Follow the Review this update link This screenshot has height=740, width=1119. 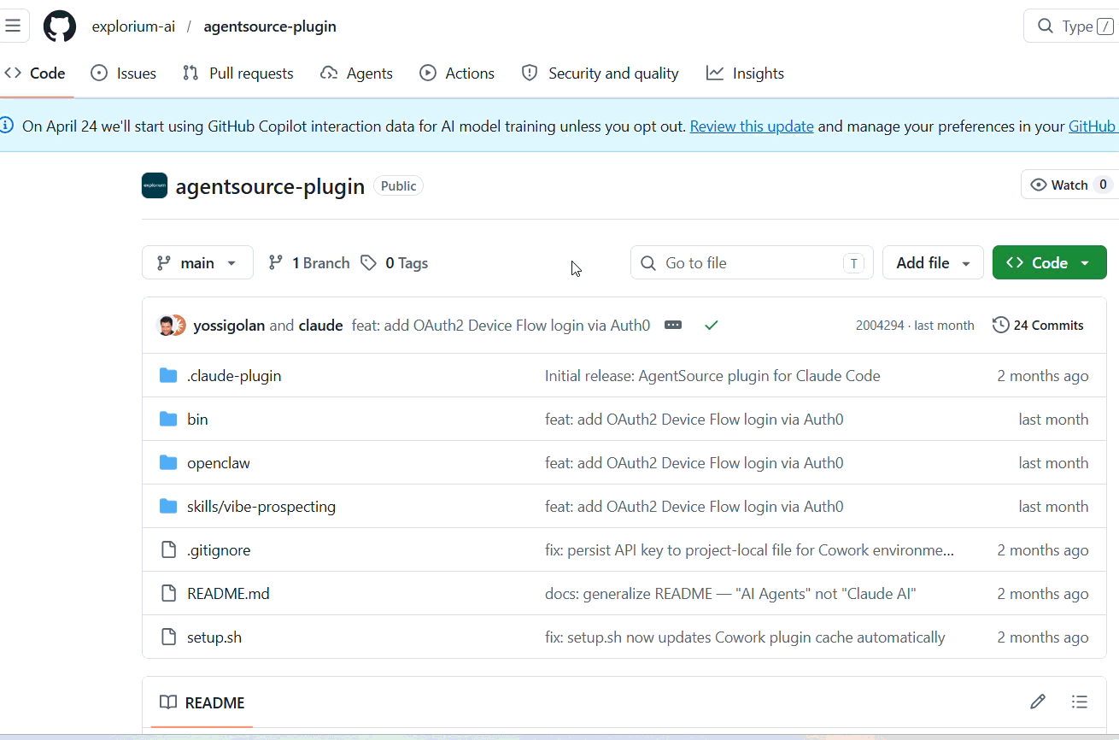(752, 126)
